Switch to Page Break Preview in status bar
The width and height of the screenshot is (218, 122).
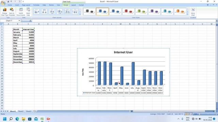tap(191, 114)
